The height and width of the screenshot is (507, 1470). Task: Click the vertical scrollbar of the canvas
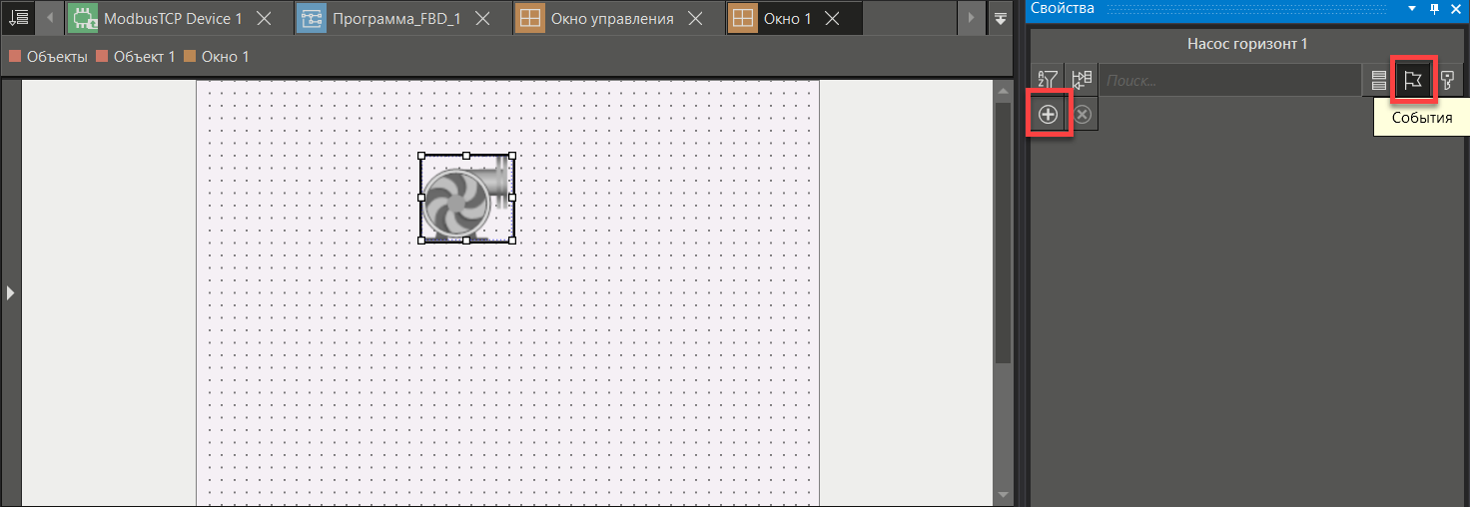1003,232
